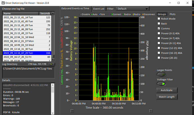Check Power (0-3) 40A group
This screenshot has height=115, width=194.
coord(159,33)
